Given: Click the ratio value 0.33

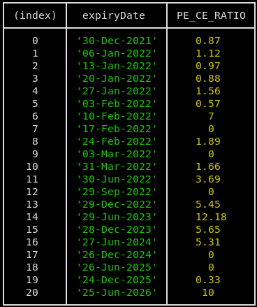Looking at the screenshot, I should pyautogui.click(x=208, y=280).
